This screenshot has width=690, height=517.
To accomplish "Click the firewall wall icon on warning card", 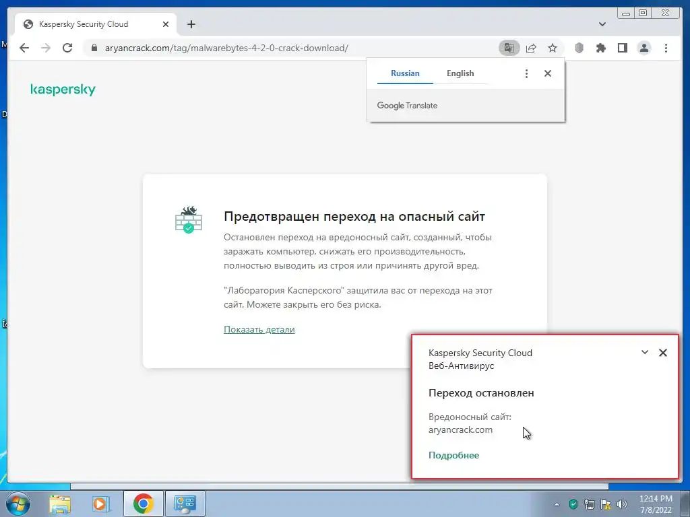I will [x=189, y=219].
